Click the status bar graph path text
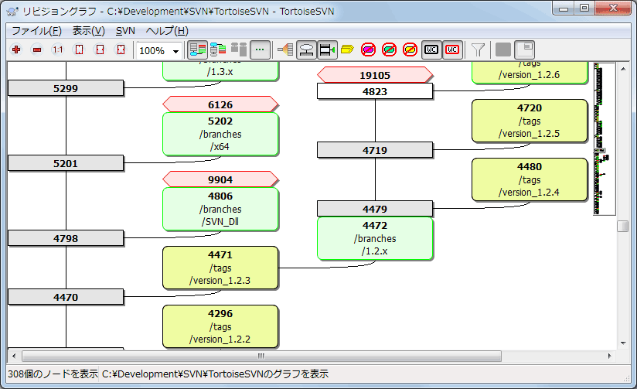Image resolution: width=637 pixels, height=389 pixels. [x=215, y=374]
